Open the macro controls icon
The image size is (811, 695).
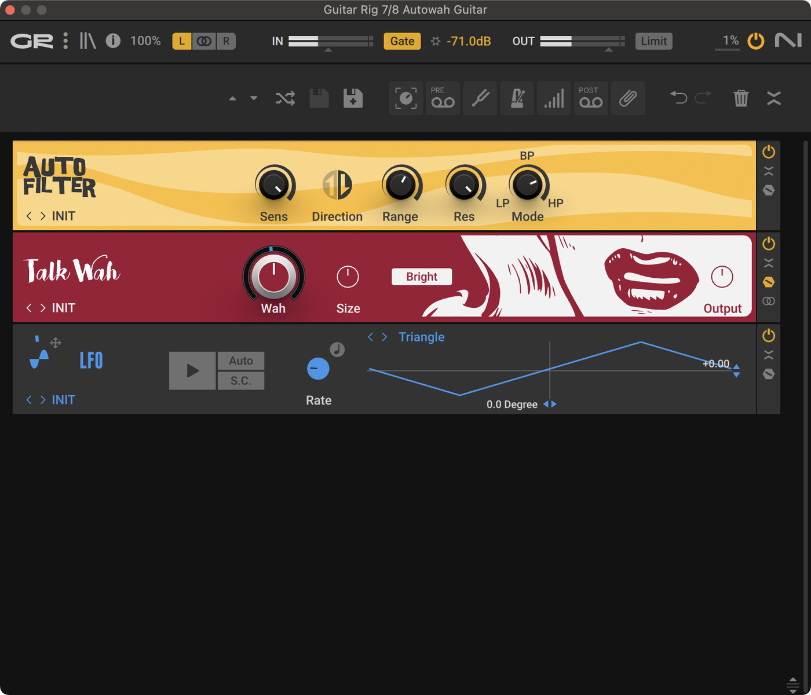pos(406,98)
